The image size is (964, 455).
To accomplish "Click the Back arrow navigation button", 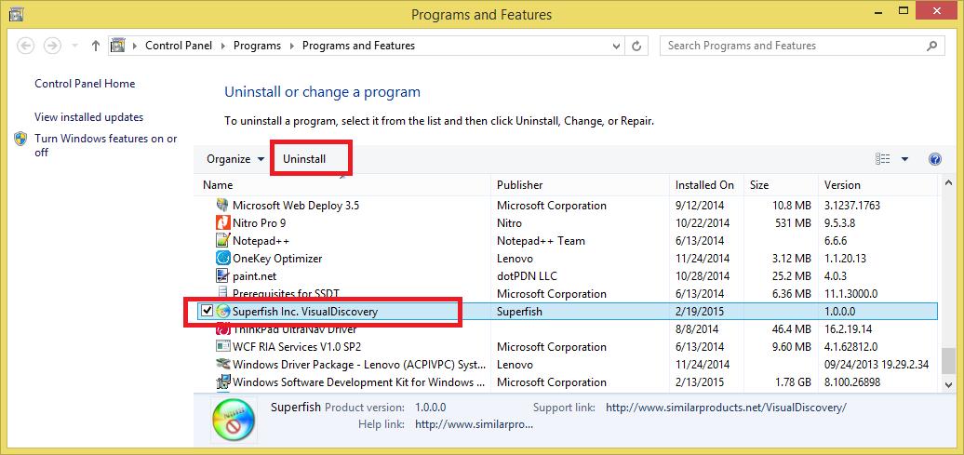I will click(25, 46).
